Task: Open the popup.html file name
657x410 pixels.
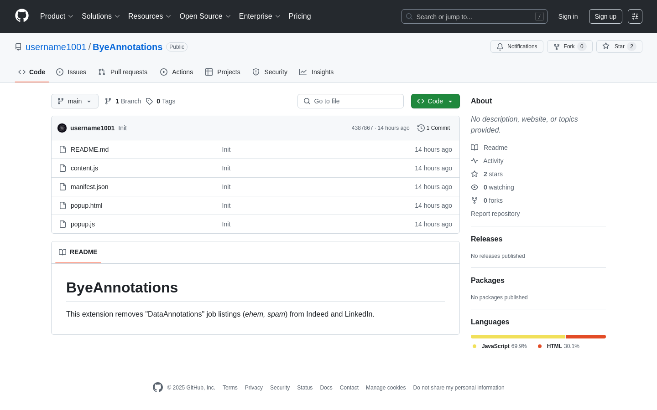Action: click(86, 205)
